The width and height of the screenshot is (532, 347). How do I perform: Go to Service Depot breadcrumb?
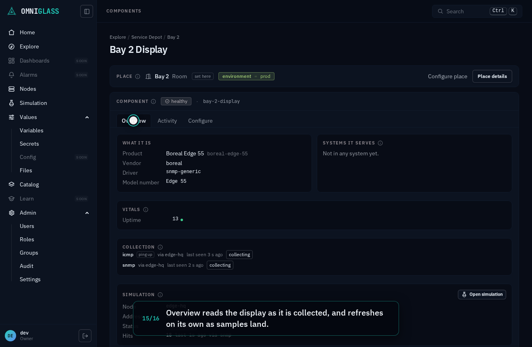tap(147, 37)
